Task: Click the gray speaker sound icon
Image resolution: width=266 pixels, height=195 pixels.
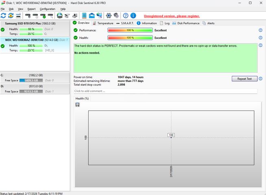Action: (x=116, y=15)
